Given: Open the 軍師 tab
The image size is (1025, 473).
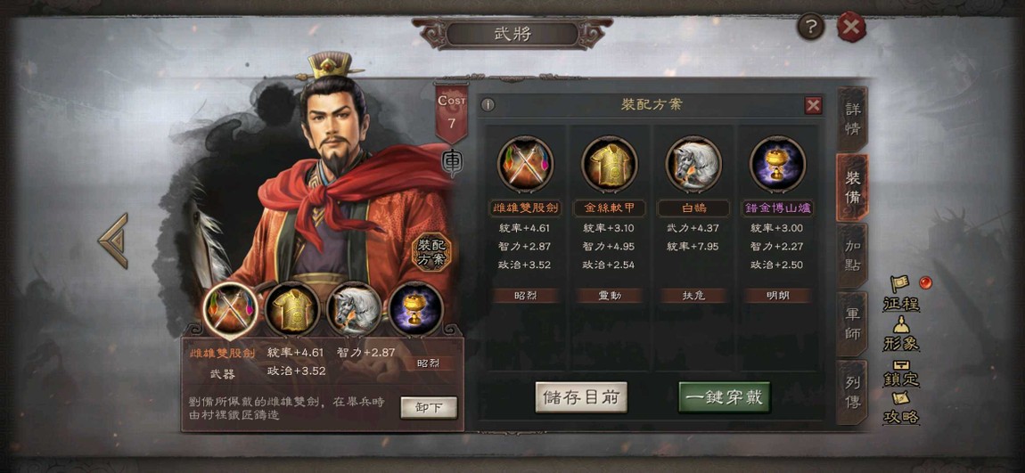Looking at the screenshot, I should tap(852, 325).
